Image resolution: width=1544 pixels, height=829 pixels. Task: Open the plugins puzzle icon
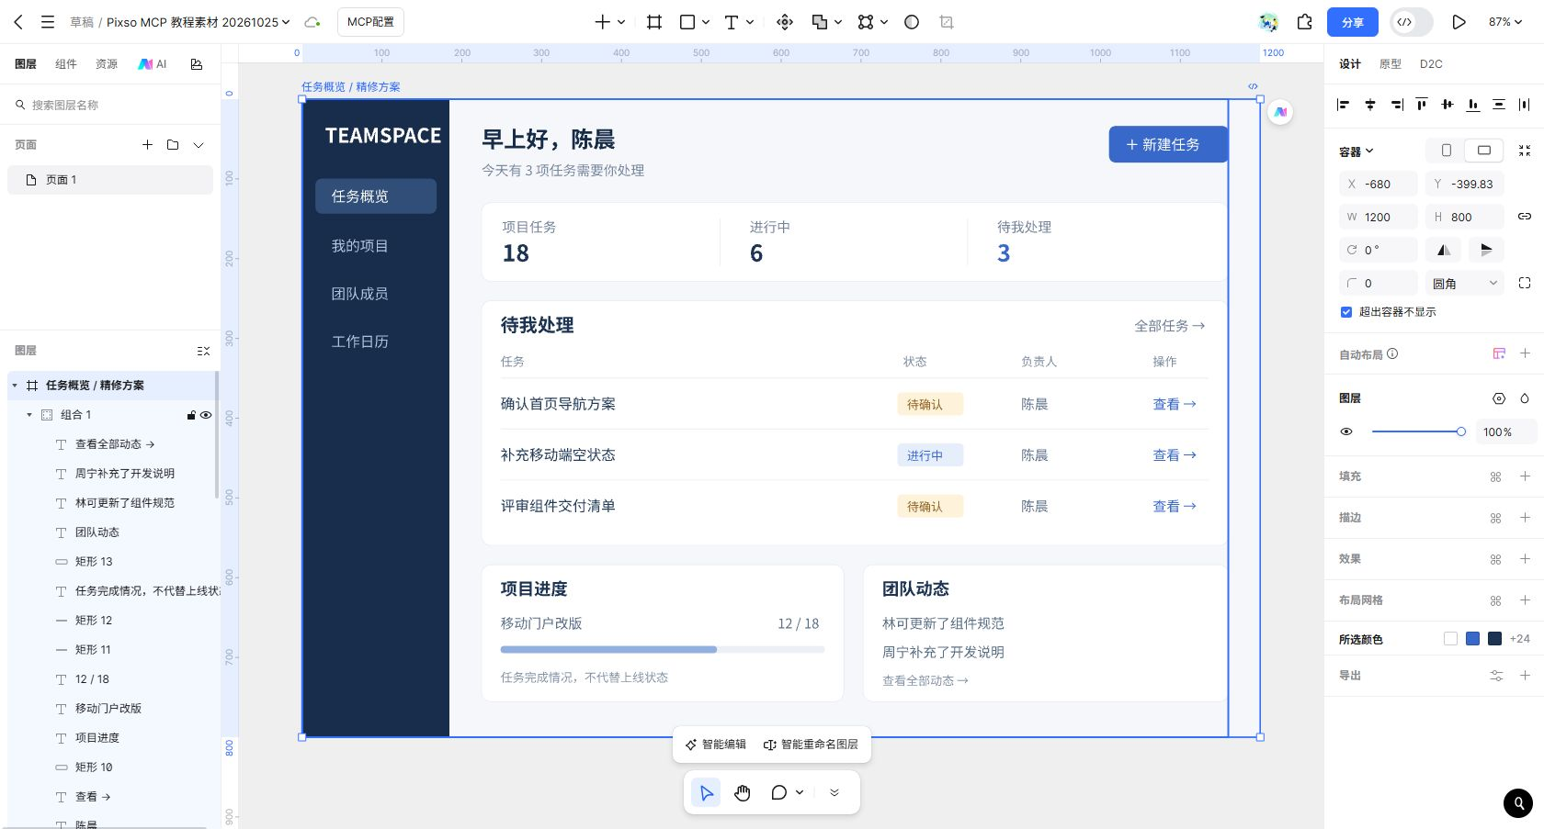[1305, 22]
